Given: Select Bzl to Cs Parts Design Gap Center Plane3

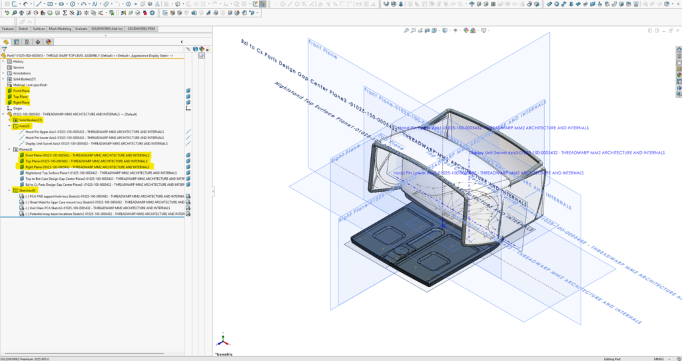Looking at the screenshot, I should click(105, 184).
